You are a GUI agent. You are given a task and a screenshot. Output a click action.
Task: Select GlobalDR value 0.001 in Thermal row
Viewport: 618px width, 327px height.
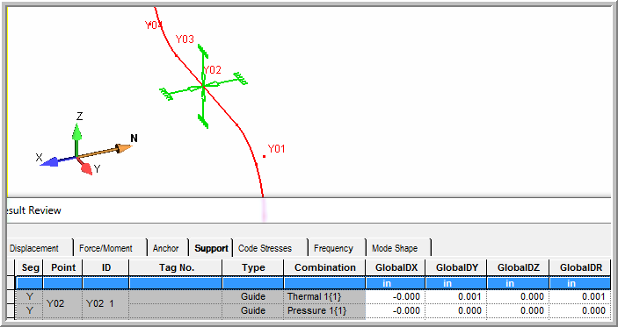click(x=580, y=296)
